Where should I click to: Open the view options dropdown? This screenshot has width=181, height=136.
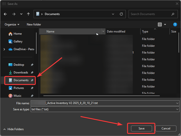(x=165, y=25)
